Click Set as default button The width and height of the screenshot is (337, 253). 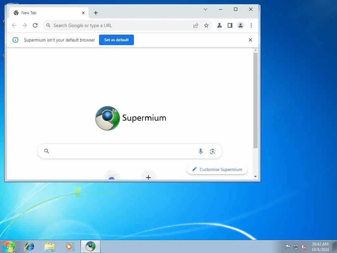[117, 40]
